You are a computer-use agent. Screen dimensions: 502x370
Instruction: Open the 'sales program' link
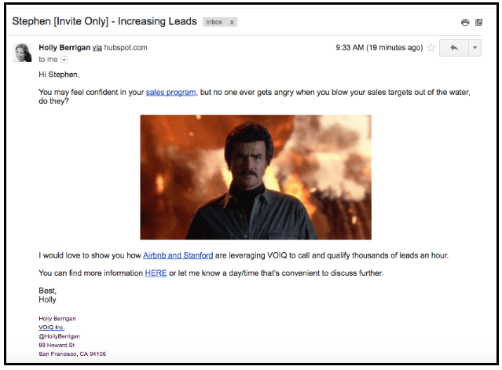coord(170,93)
